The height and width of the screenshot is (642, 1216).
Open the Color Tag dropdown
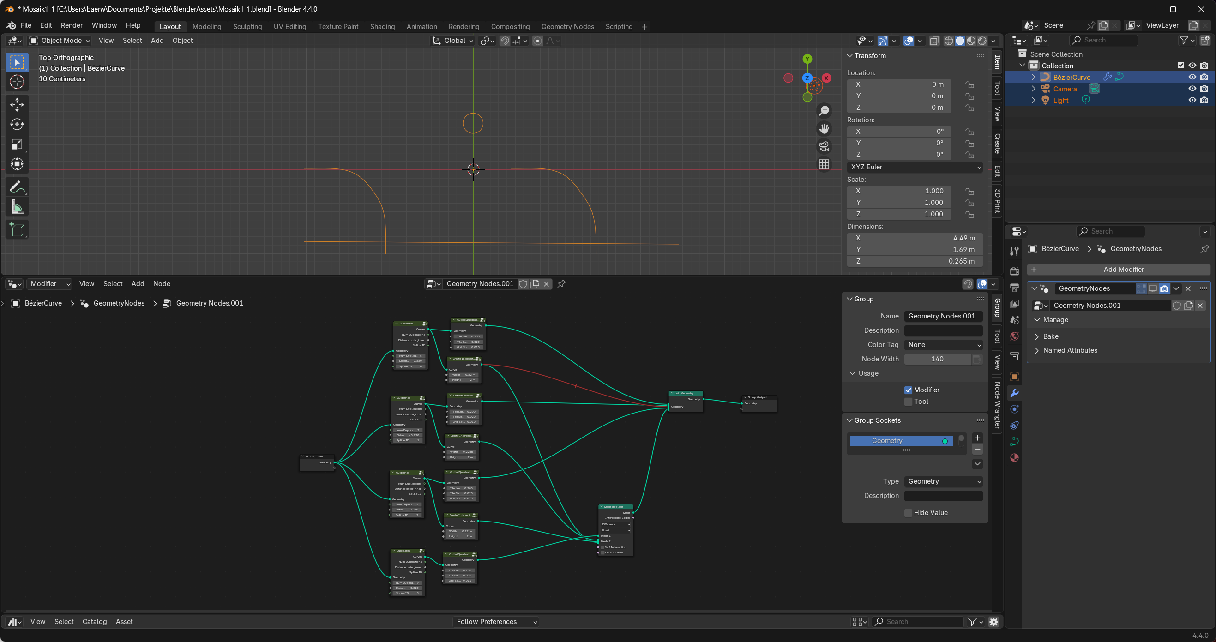[x=943, y=345]
